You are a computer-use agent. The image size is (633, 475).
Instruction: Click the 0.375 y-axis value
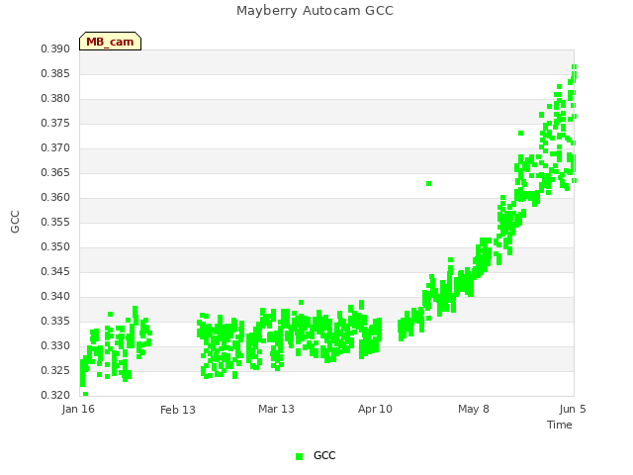coord(55,123)
